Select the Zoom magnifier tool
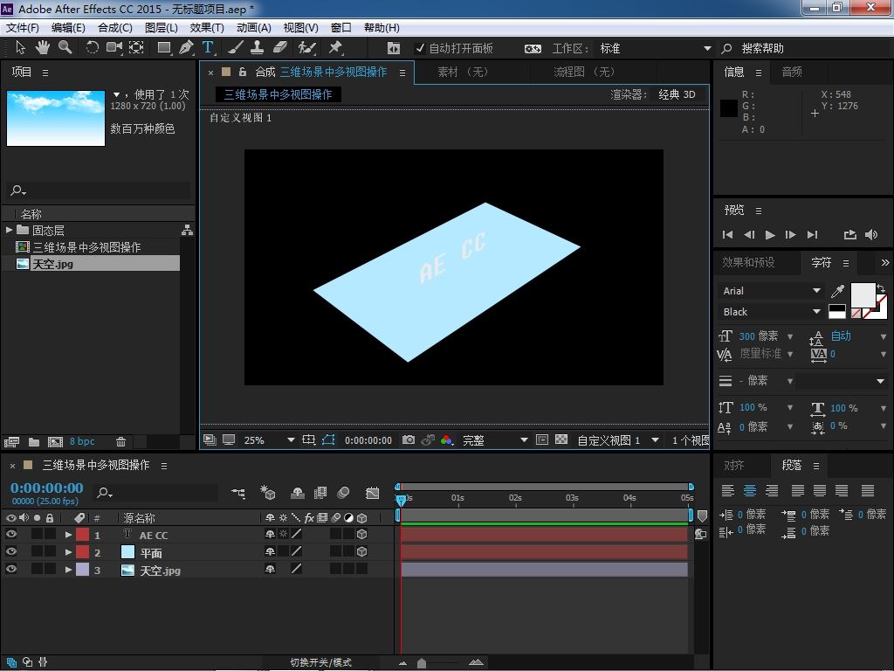This screenshot has width=894, height=671. click(65, 48)
